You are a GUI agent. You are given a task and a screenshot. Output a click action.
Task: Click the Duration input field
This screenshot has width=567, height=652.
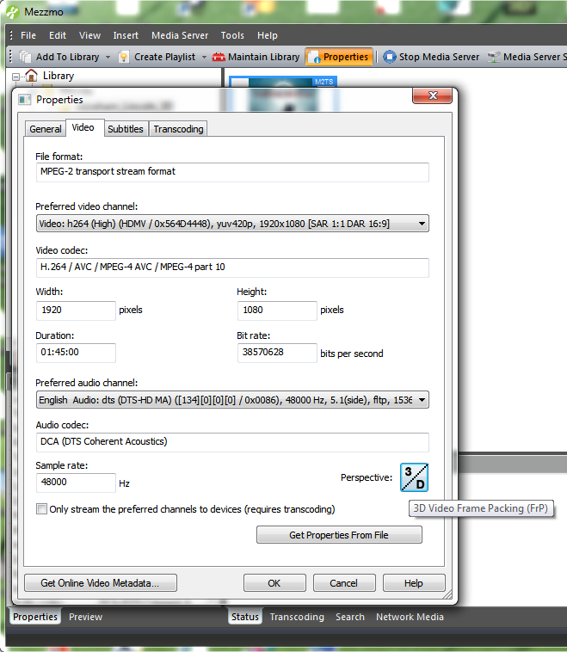click(76, 353)
